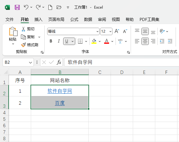Decrease indent icon
The height and width of the screenshot is (142, 179).
coord(162,41)
